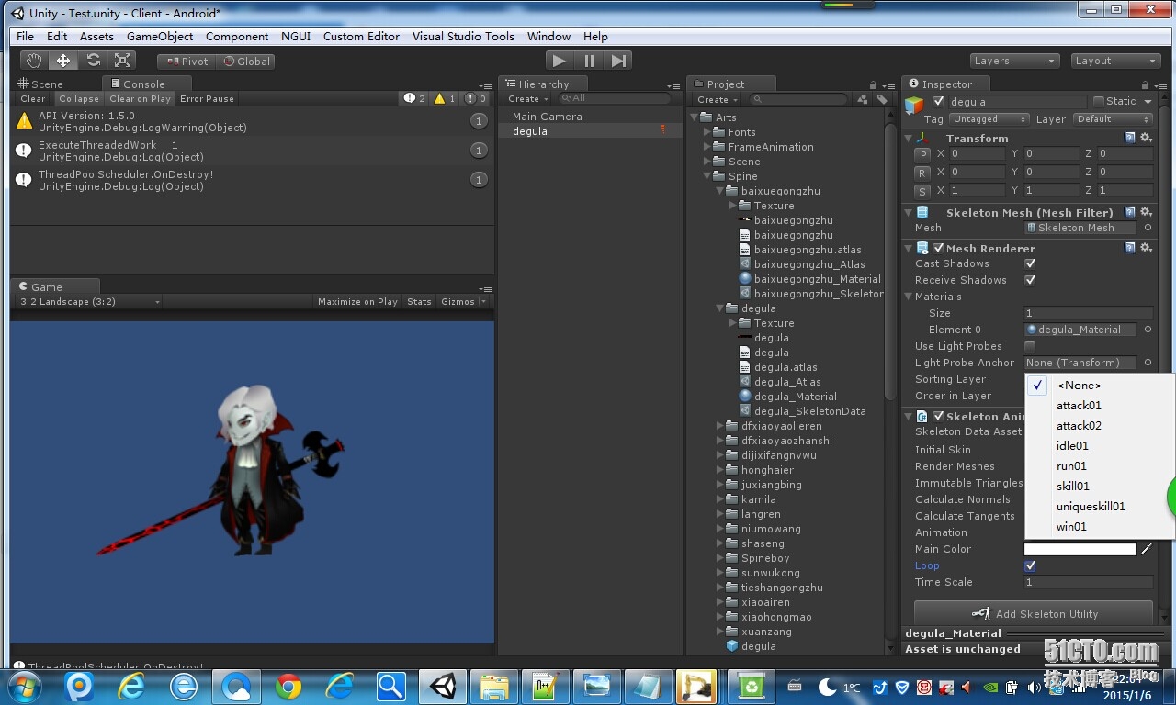
Task: Toggle Receive Shadows checkbox
Action: pos(1030,280)
